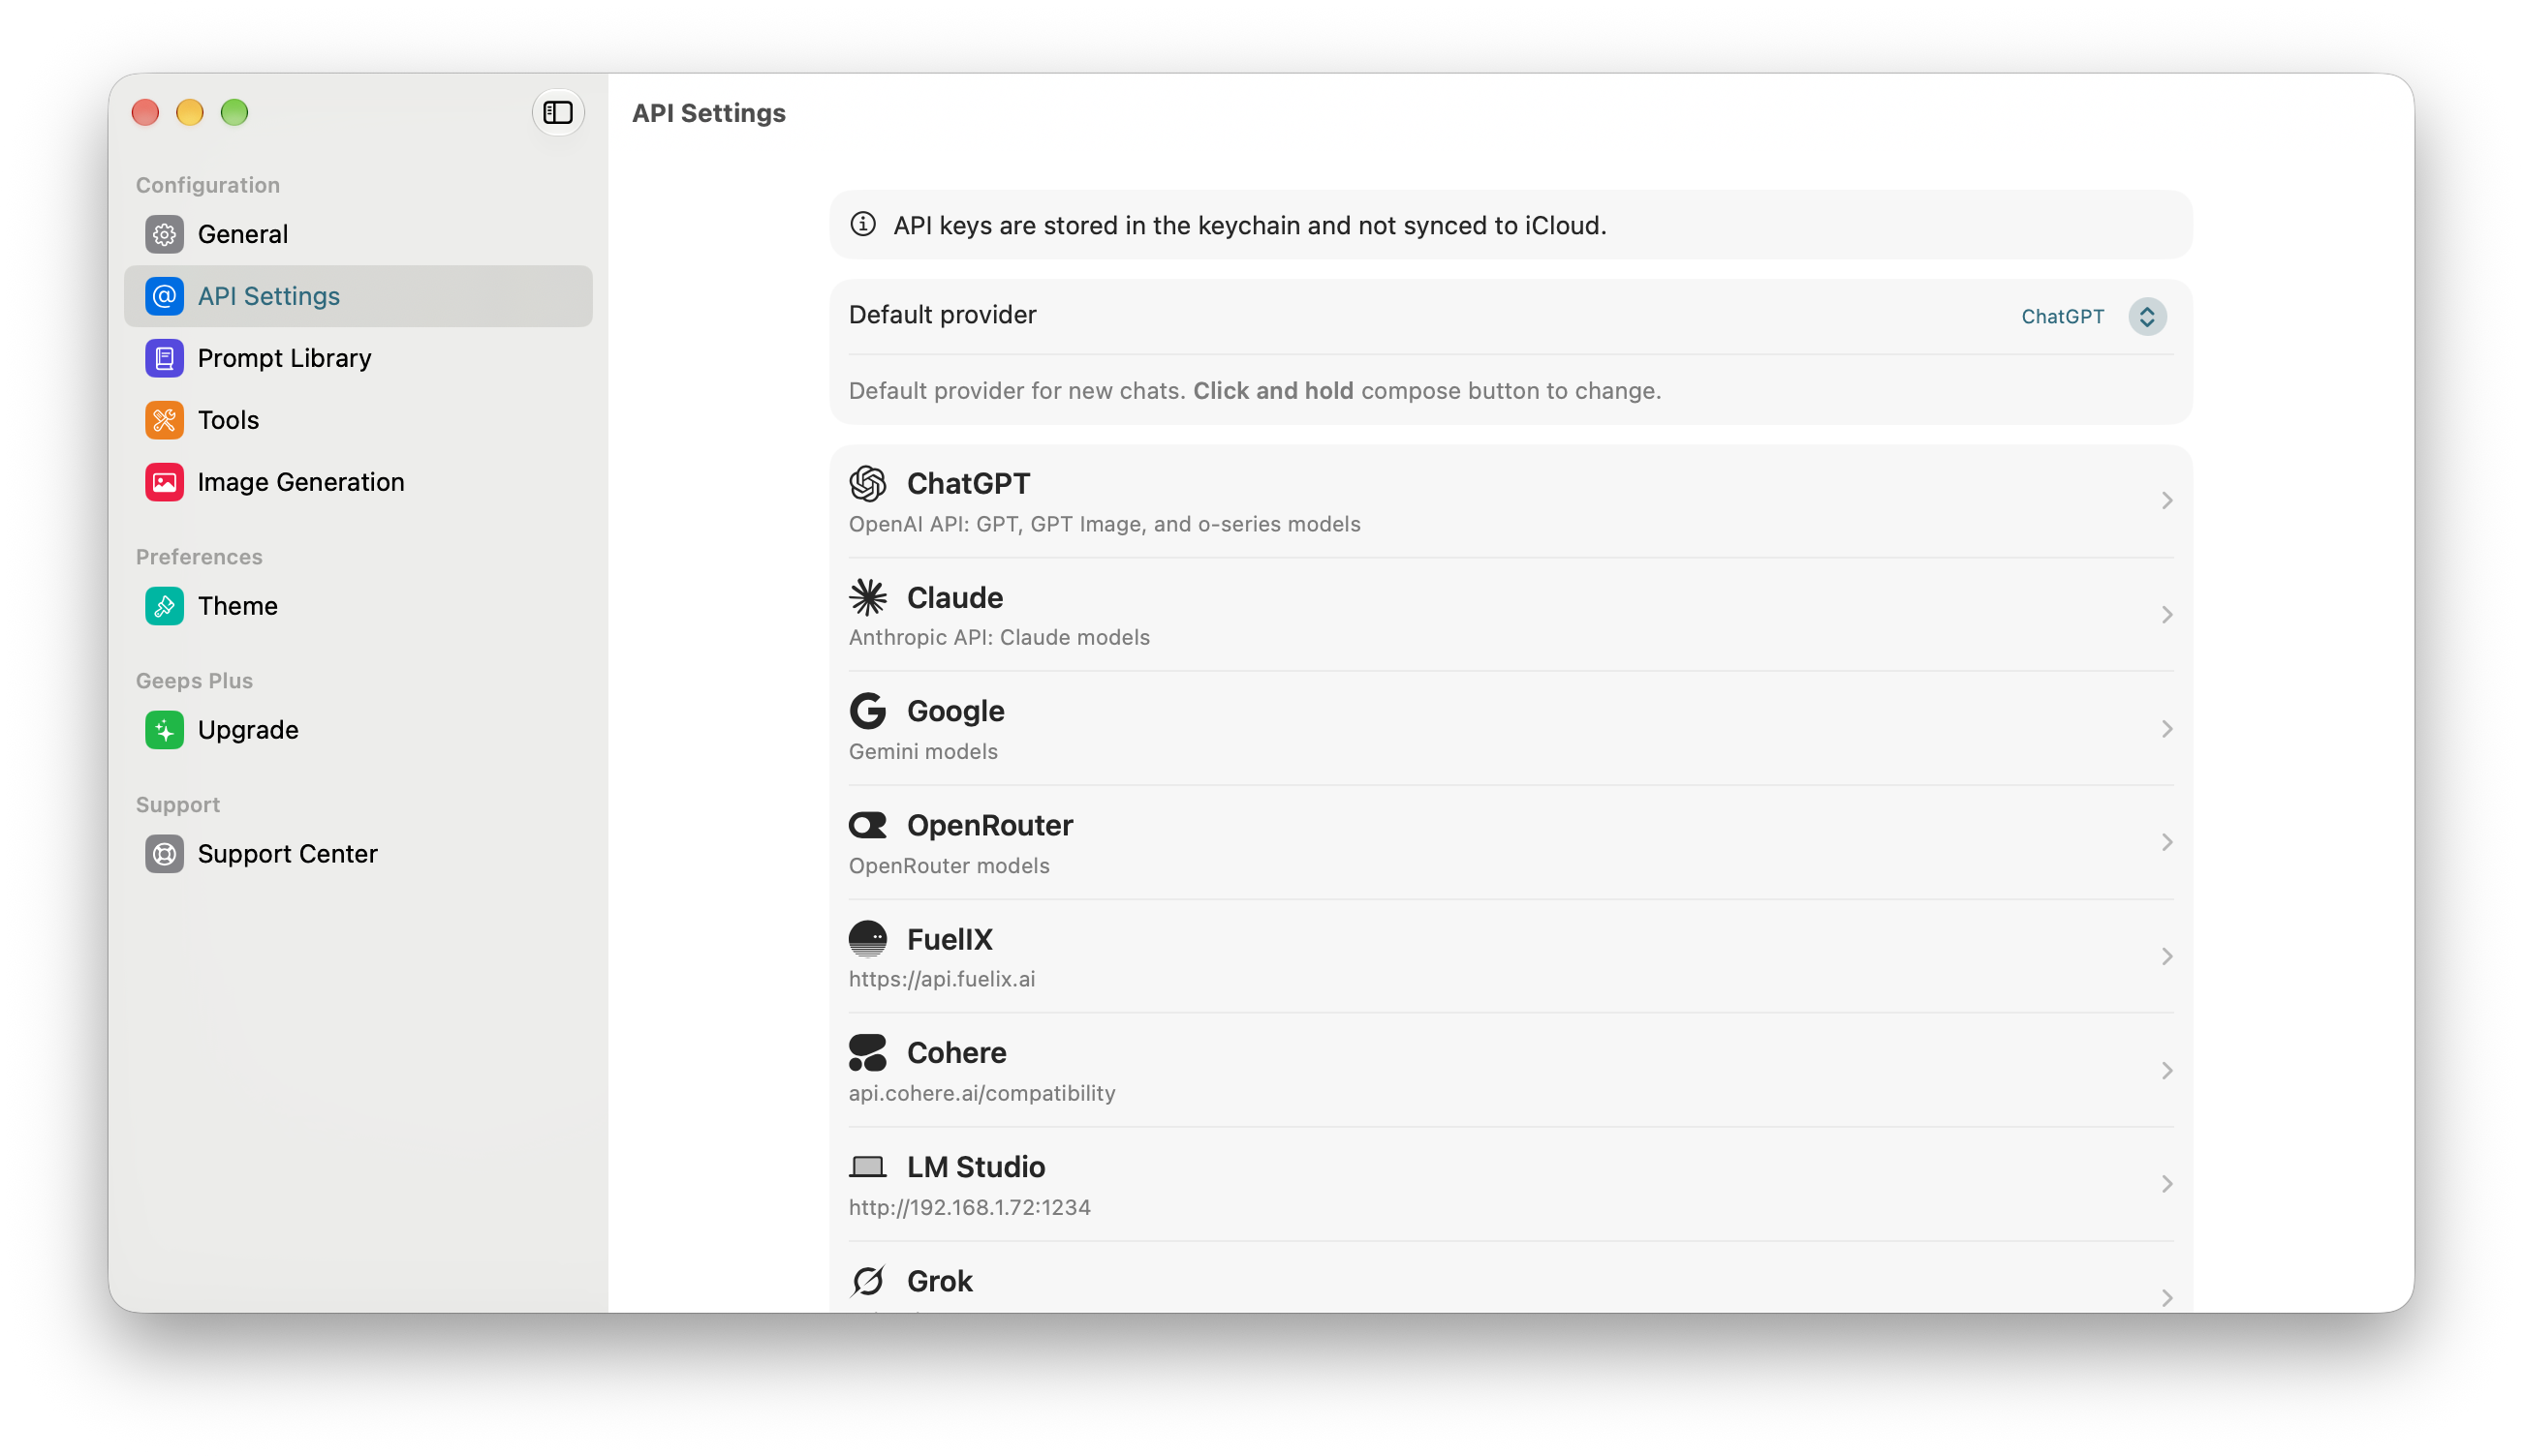Open the Cohere provider row

click(1511, 1071)
